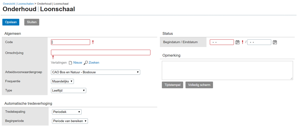This screenshot has height=127, width=299.
Task: Click the Nieuw document icon under Vertalingen
Action: 70,63
